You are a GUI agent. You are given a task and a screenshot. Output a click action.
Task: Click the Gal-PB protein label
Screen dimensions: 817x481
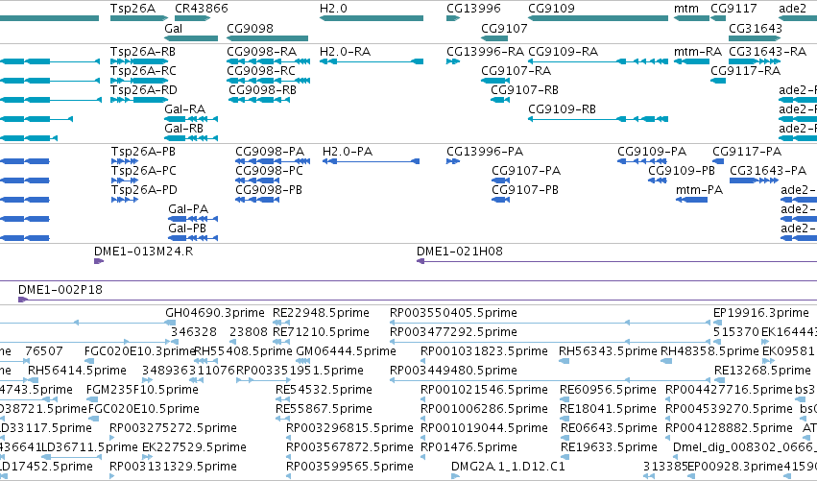click(187, 228)
